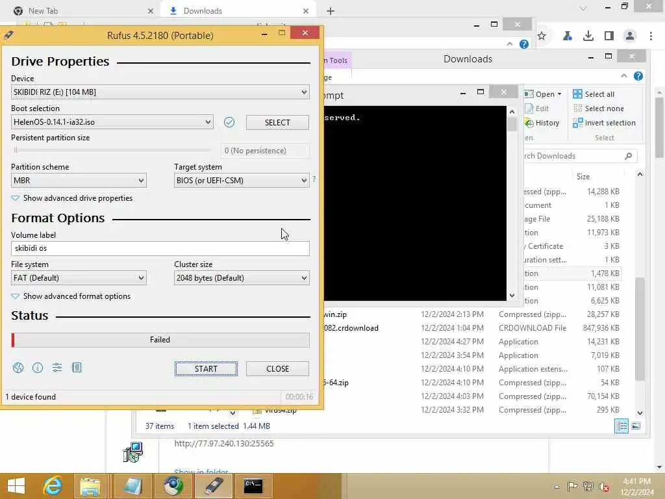This screenshot has width=665, height=499.
Task: Expand Show advanced format options
Action: coord(71,296)
